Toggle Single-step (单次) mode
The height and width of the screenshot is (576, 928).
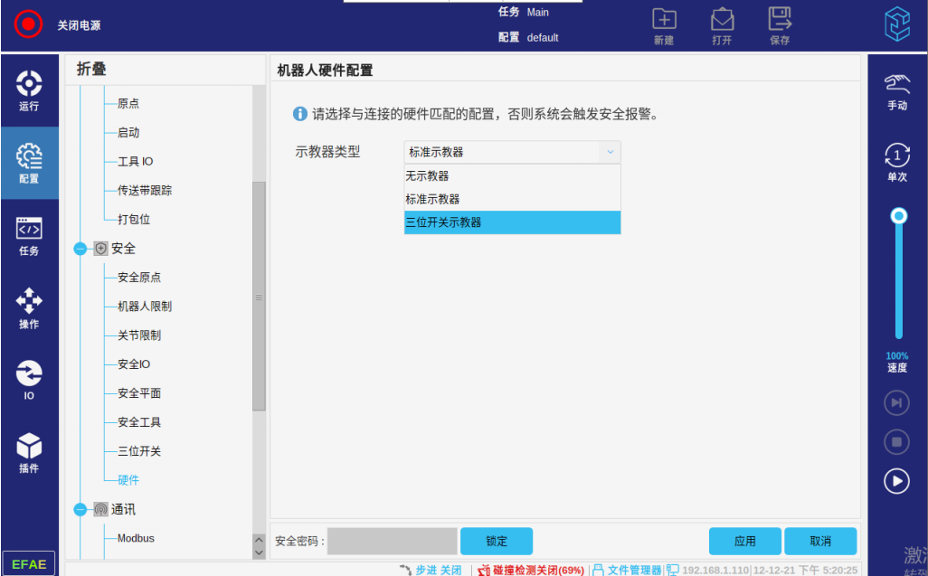point(896,162)
